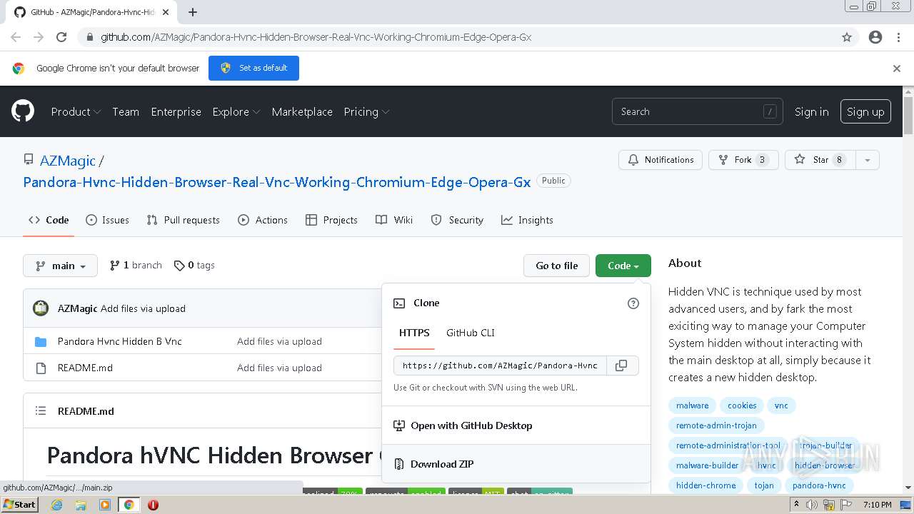Open Pandora Hvnc Hidden B Vnc folder
The height and width of the screenshot is (514, 914).
pyautogui.click(x=120, y=342)
